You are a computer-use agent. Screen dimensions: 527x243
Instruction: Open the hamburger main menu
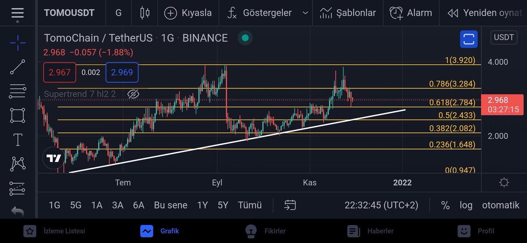click(x=18, y=13)
